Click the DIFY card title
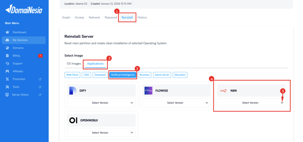 (x=83, y=91)
